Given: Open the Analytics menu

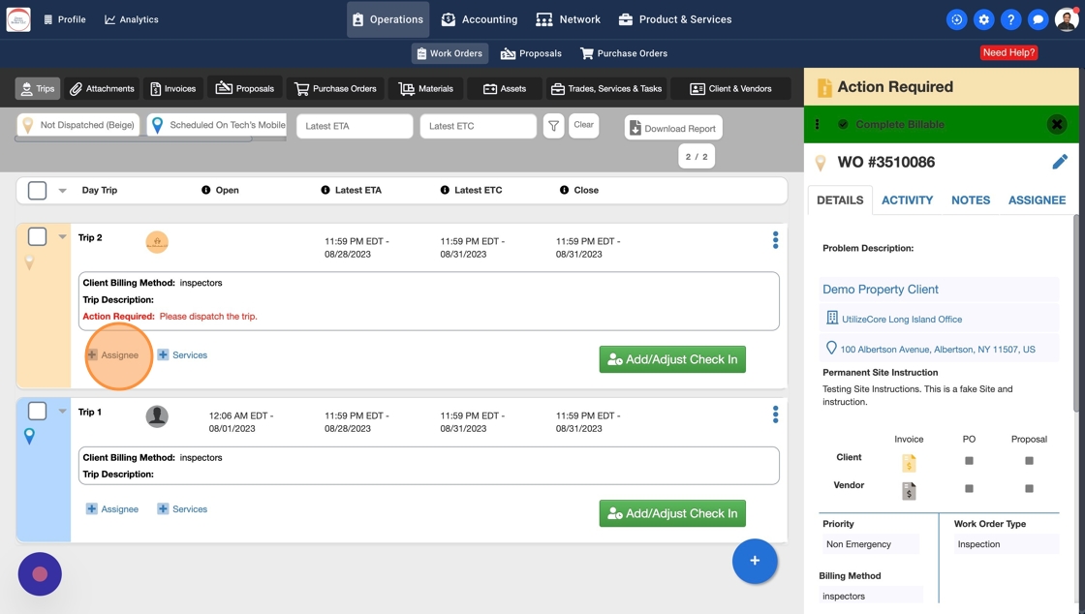Looking at the screenshot, I should pyautogui.click(x=132, y=19).
